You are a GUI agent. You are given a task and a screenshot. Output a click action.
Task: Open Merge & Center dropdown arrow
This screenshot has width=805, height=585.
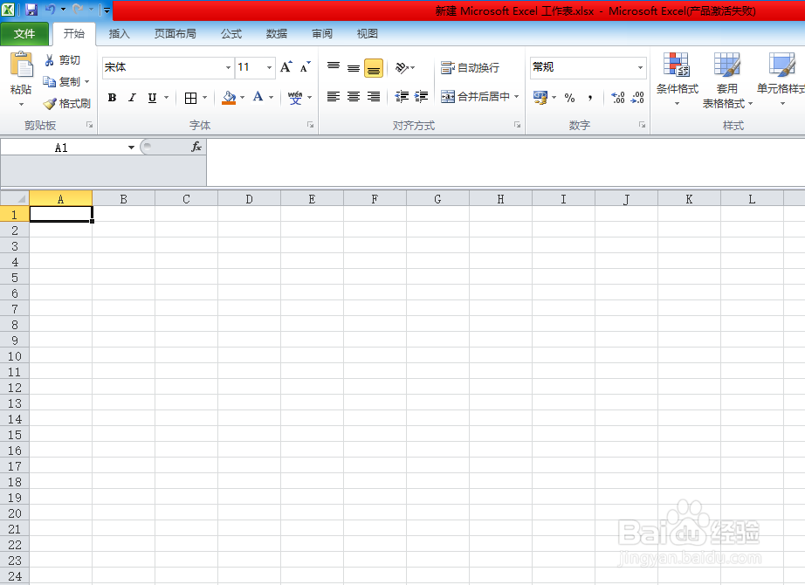(517, 97)
